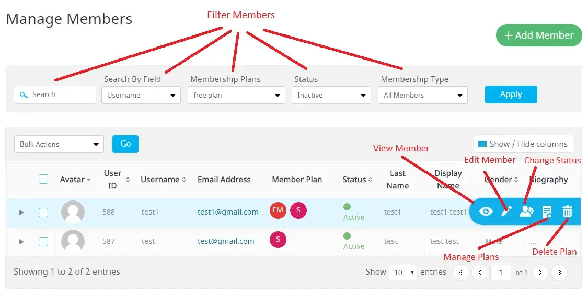The height and width of the screenshot is (296, 588).
Task: Sort table by User ID column
Action: [116, 179]
